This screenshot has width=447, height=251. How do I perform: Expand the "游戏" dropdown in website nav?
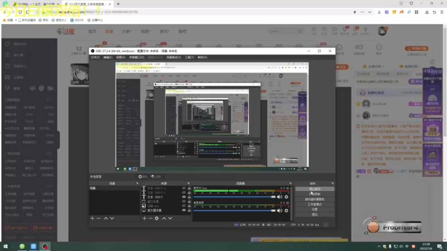(164, 31)
